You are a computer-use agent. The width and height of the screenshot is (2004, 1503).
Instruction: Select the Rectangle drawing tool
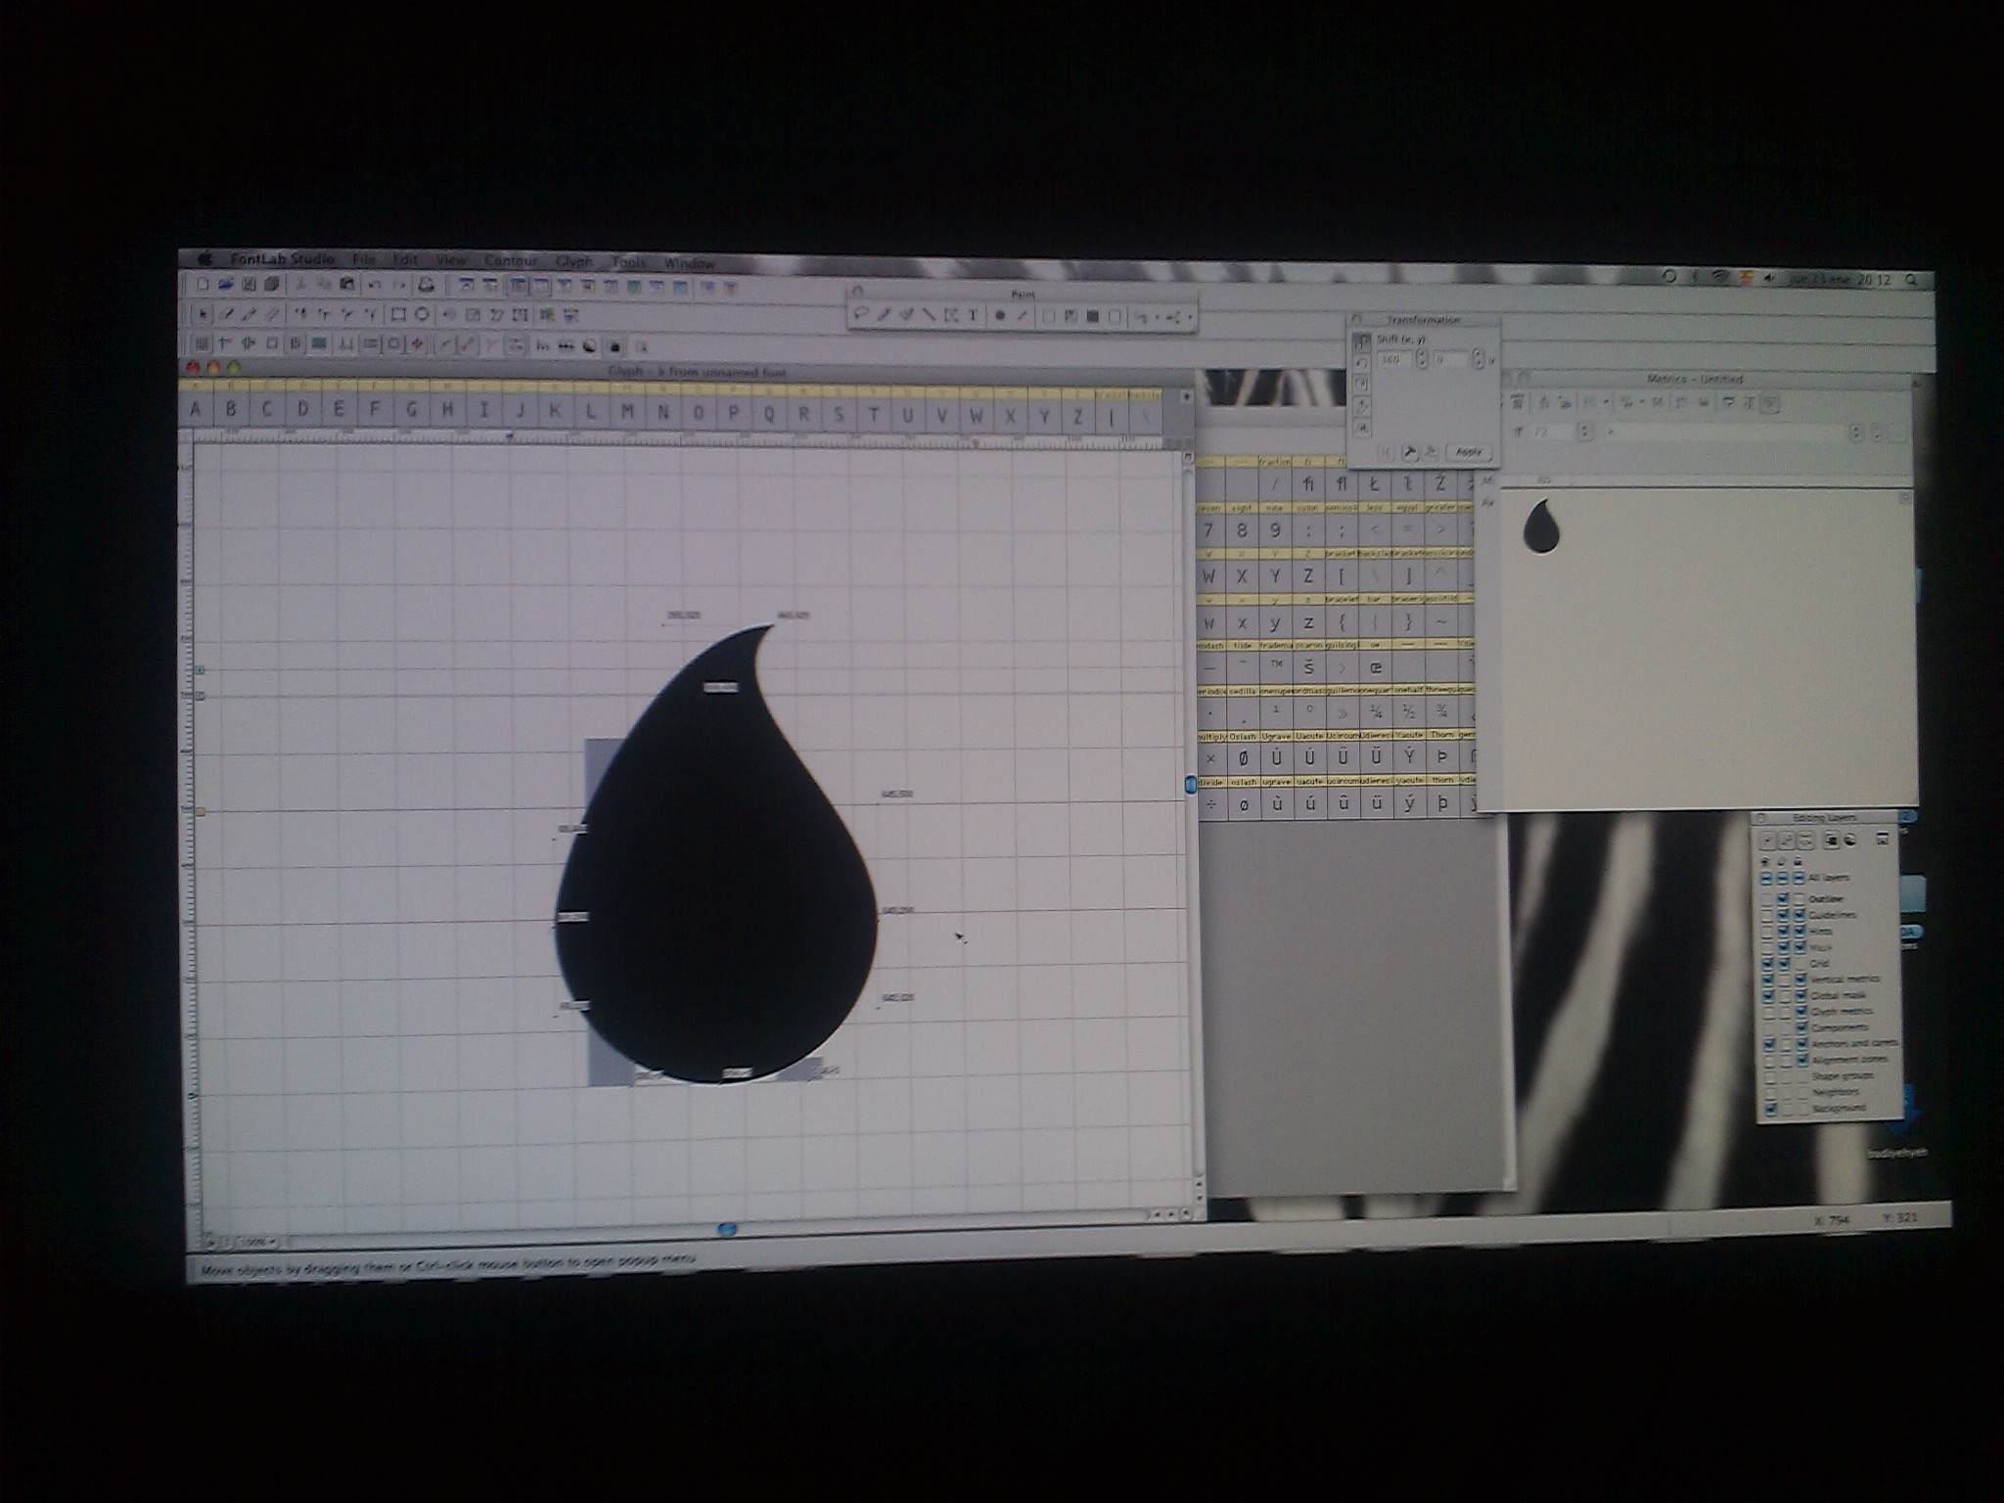(398, 315)
